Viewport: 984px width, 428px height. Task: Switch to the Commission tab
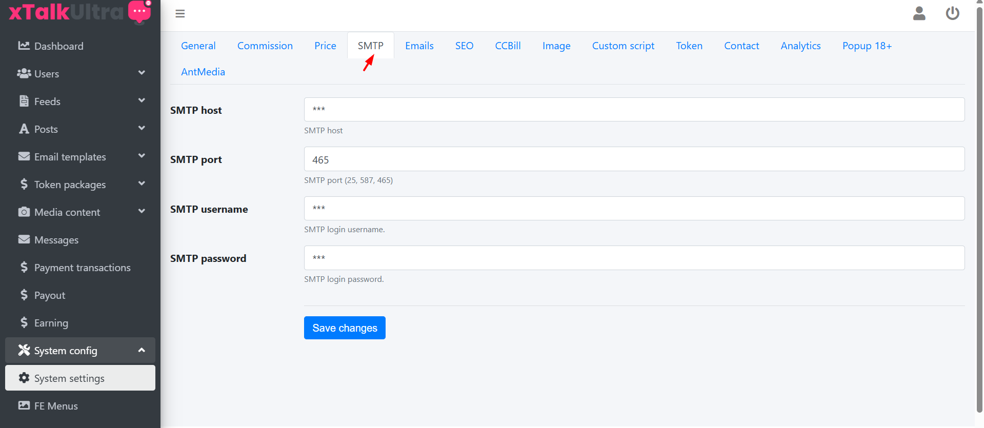[265, 46]
